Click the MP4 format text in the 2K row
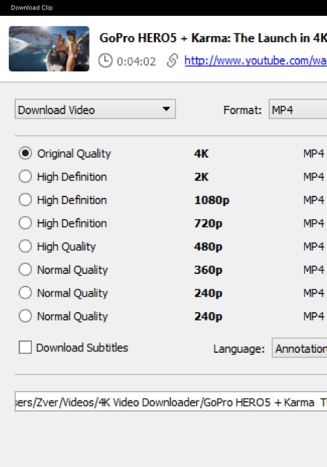This screenshot has width=327, height=467. (x=314, y=177)
